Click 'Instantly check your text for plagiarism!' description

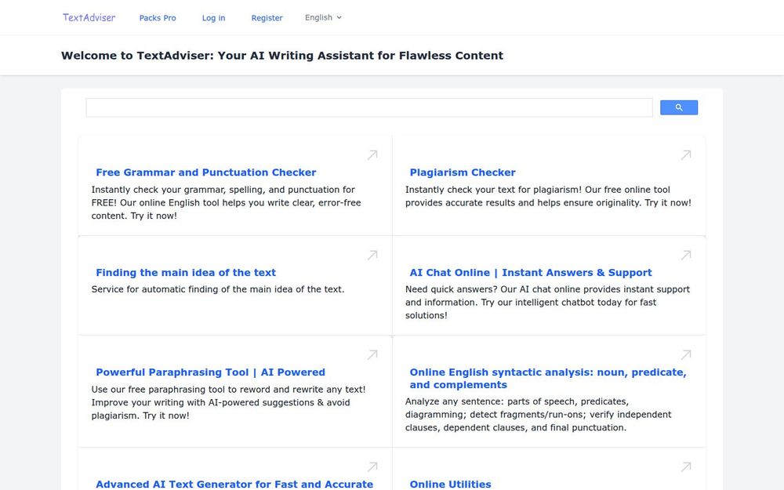[x=548, y=196]
